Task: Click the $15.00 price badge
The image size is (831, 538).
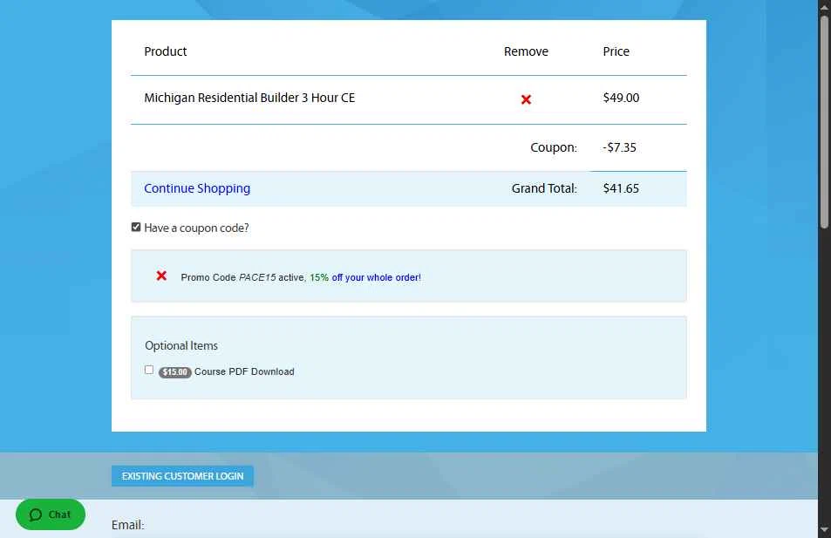Action: (175, 372)
